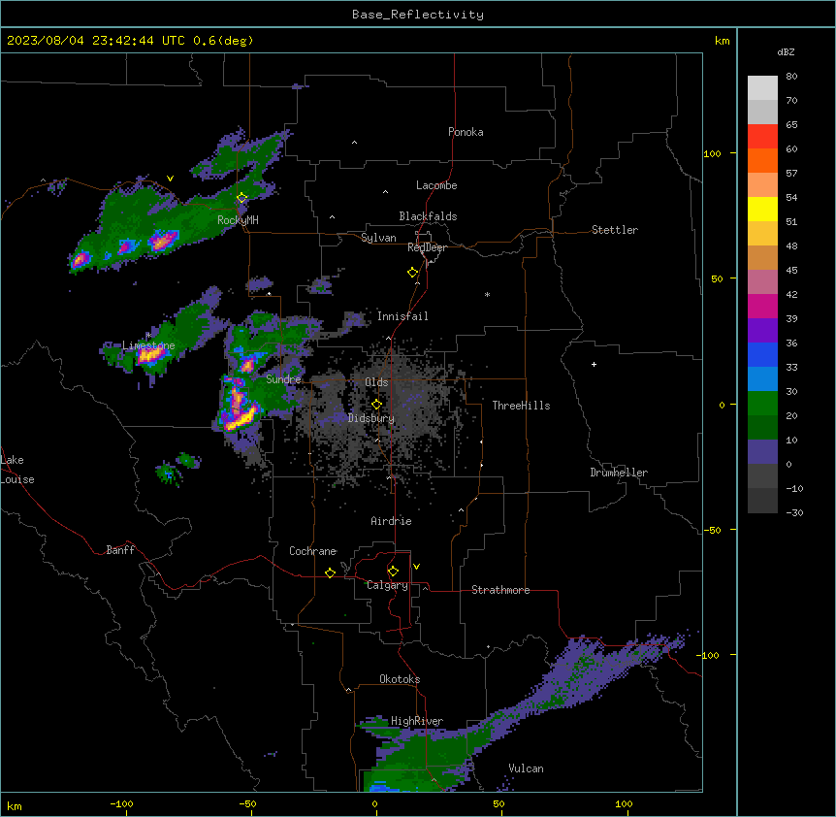This screenshot has height=817, width=836.
Task: Click the Sylvan label on the map
Action: coord(378,238)
